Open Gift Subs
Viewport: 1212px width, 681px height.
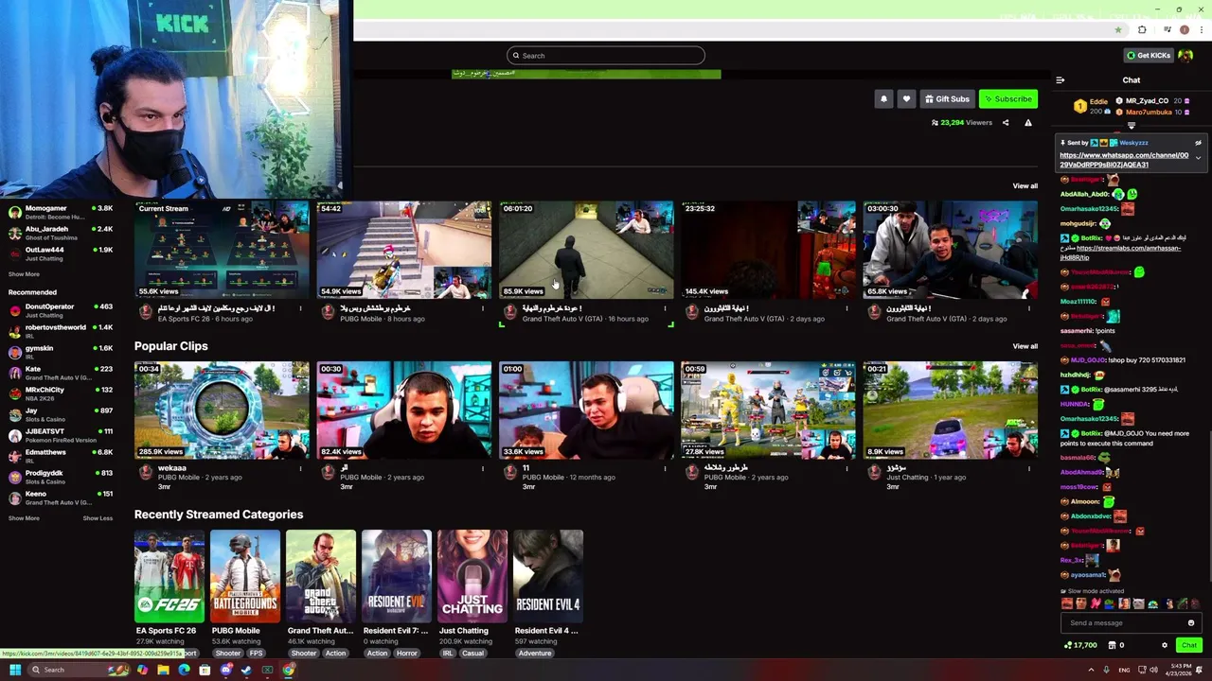tap(947, 98)
